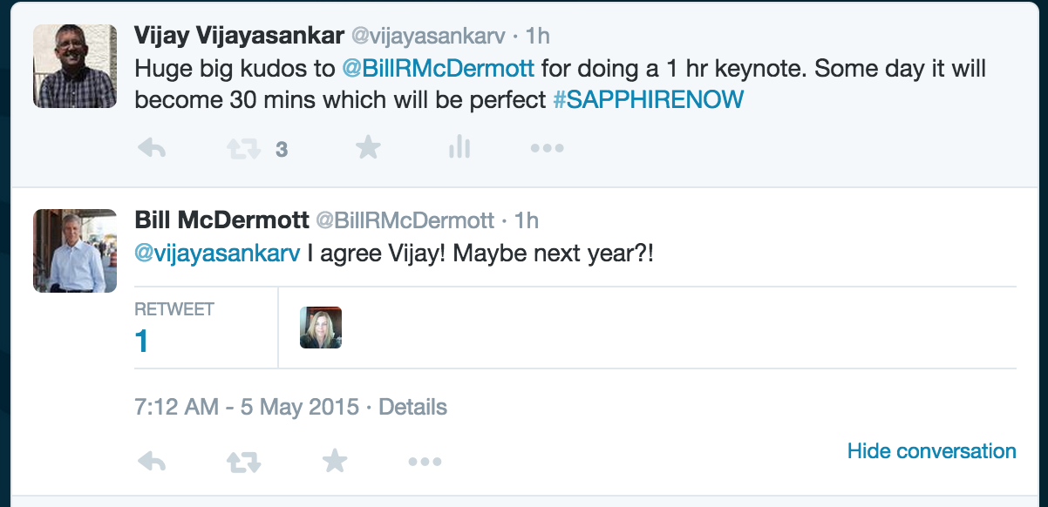Open more options on Bill's reply
This screenshot has height=507, width=1048.
(x=425, y=462)
